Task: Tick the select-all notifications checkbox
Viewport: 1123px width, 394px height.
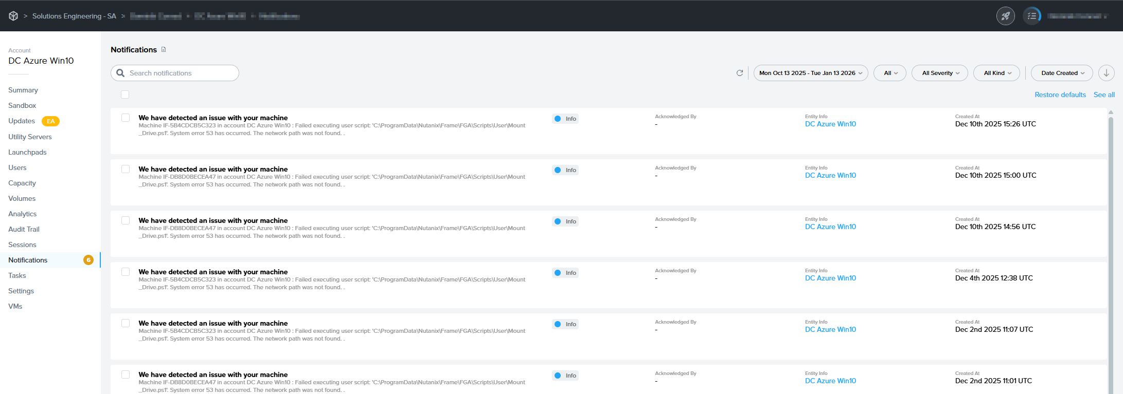Action: [125, 95]
